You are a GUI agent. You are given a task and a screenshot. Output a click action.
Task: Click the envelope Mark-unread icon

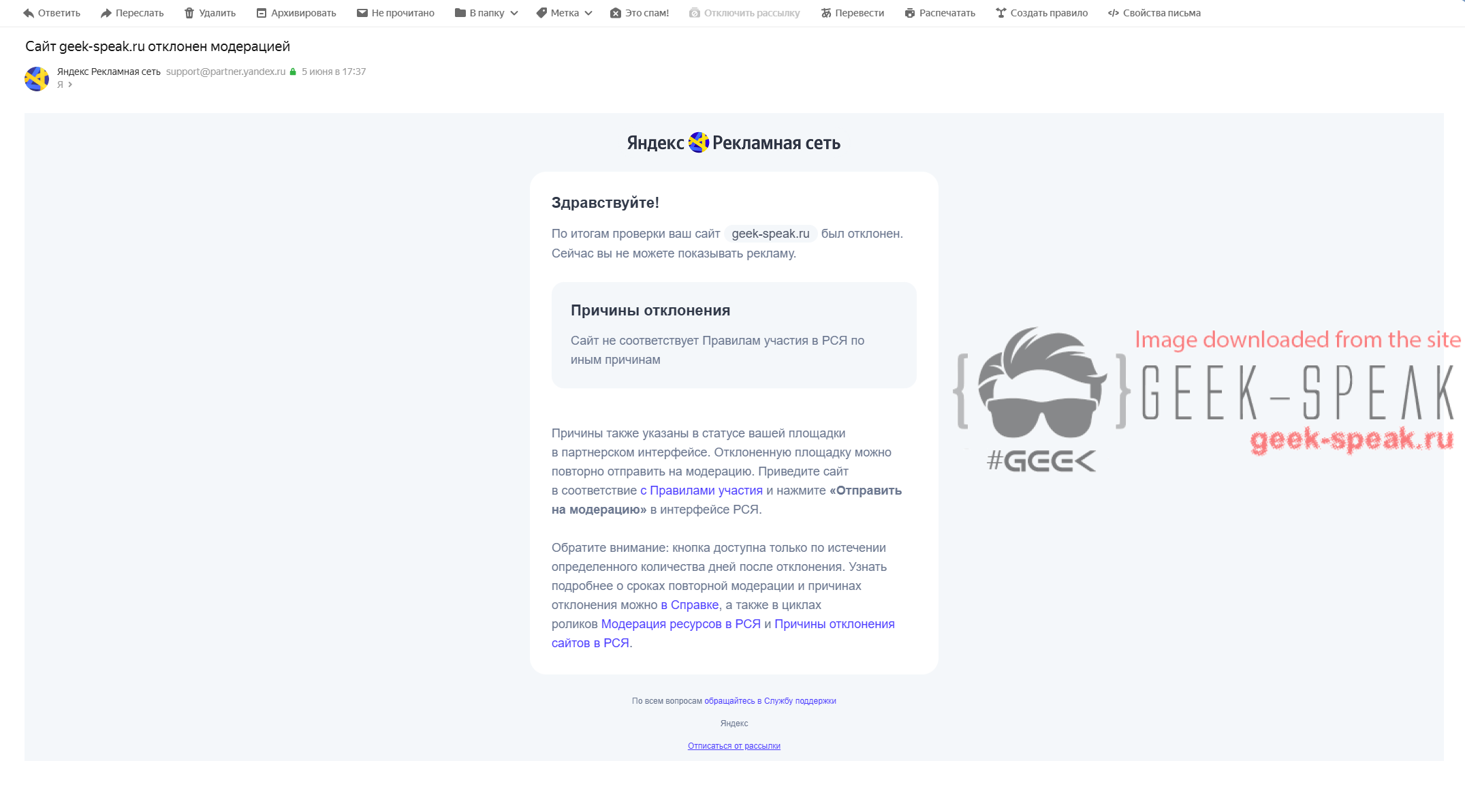(362, 13)
